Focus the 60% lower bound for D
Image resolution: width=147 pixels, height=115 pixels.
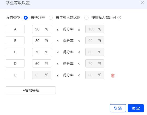coord(42,64)
